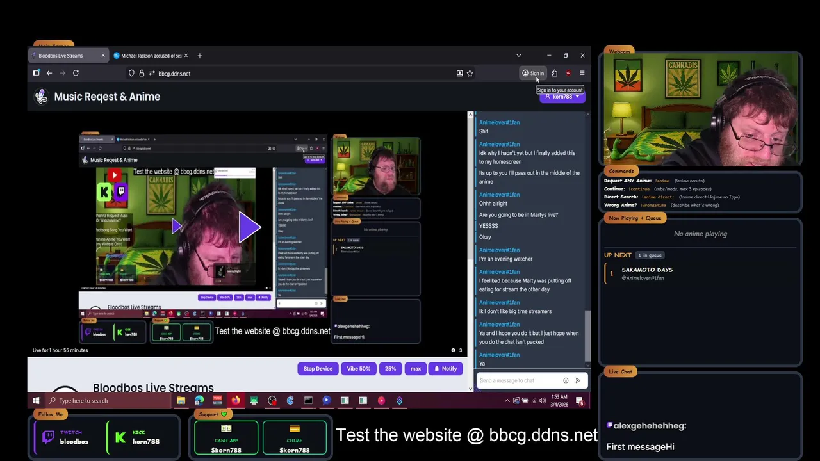Screen dimensions: 820x461
Task: Click the Music Reqest & Anime heading
Action: pos(107,97)
